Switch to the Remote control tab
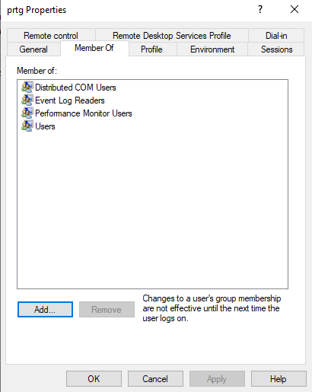Viewport: 312px width, 392px height. (x=51, y=36)
